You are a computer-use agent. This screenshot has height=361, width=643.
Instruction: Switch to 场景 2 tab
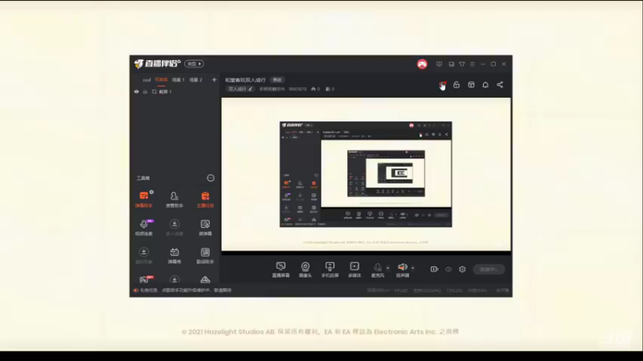[x=195, y=79]
